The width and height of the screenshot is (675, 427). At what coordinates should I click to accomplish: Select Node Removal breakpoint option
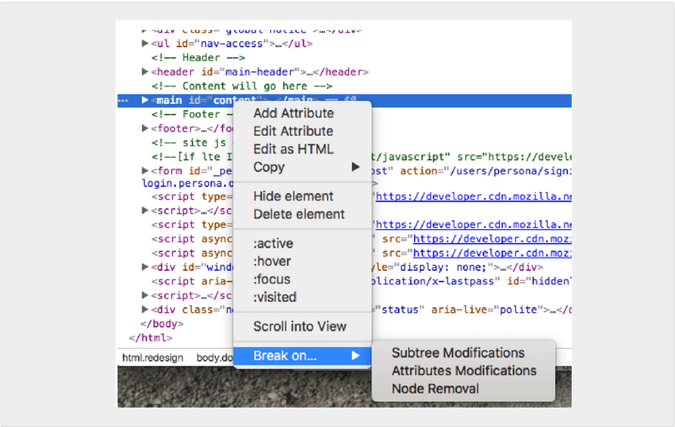pos(435,388)
